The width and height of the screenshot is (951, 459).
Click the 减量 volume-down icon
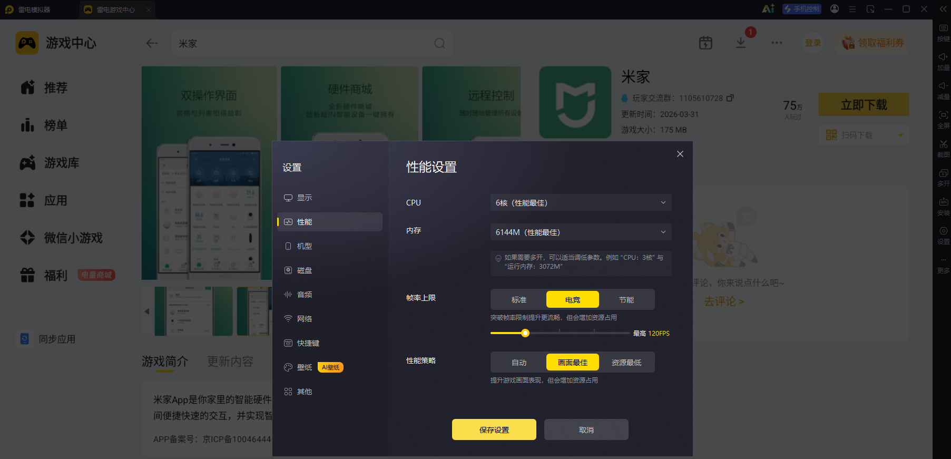point(943,86)
